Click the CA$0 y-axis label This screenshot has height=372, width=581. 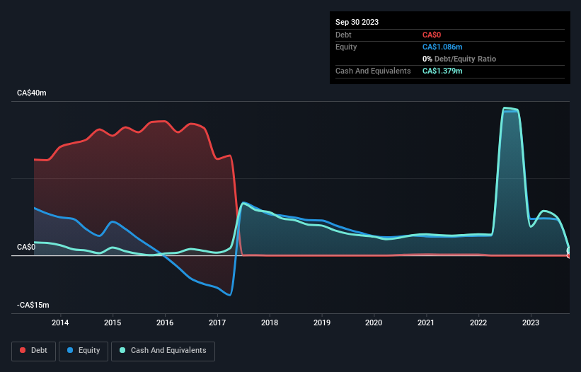26,247
